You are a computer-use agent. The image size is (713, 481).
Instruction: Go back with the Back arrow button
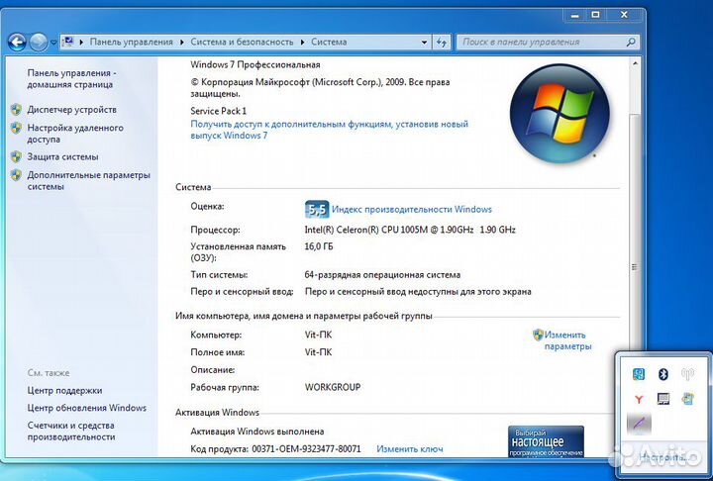pyautogui.click(x=17, y=43)
